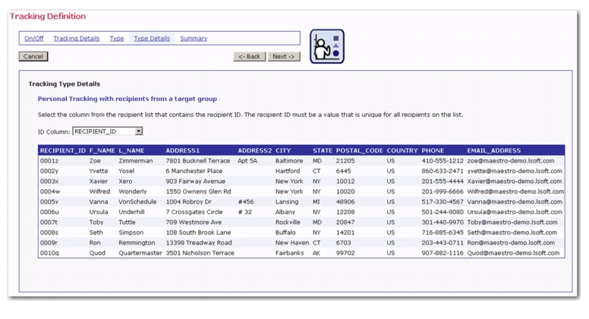Viewport: 589px width, 319px height.
Task: Click address 108 South Brook Lane
Action: [x=198, y=232]
